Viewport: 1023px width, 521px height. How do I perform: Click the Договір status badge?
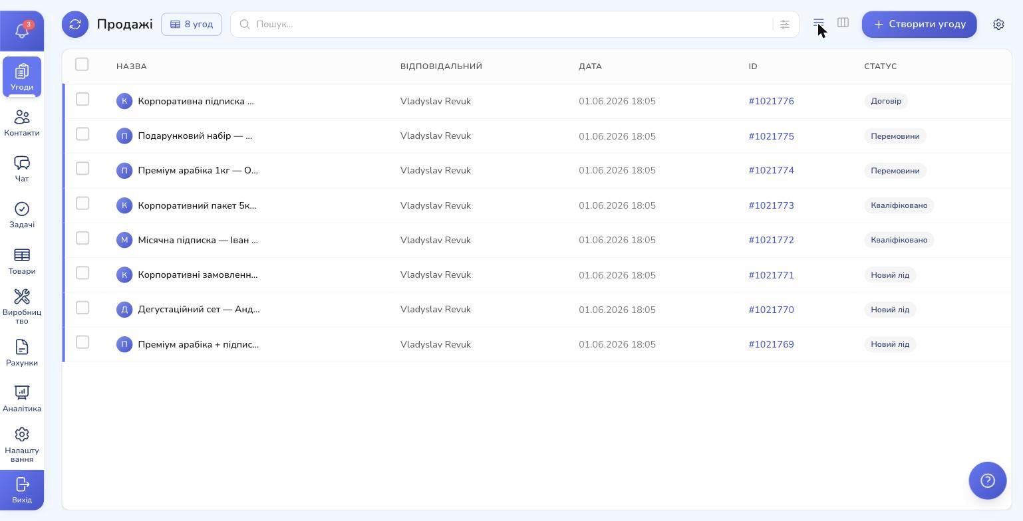tap(886, 101)
